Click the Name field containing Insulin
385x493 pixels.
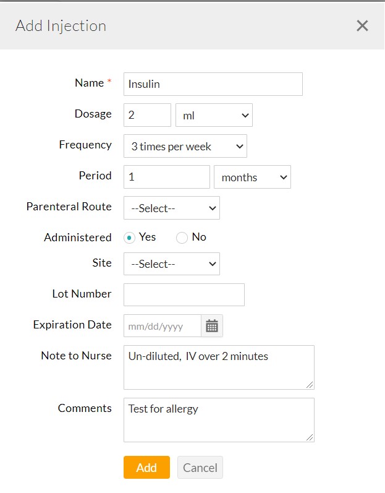coord(213,84)
